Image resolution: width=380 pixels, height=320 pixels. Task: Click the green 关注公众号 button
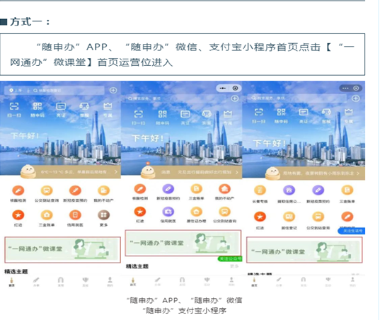pos(230,258)
